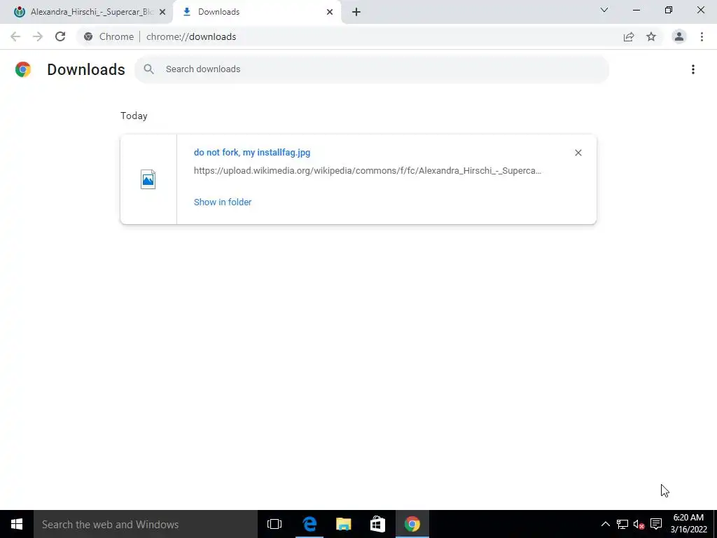Select the Downloads tab
This screenshot has height=538, width=717.
256,12
